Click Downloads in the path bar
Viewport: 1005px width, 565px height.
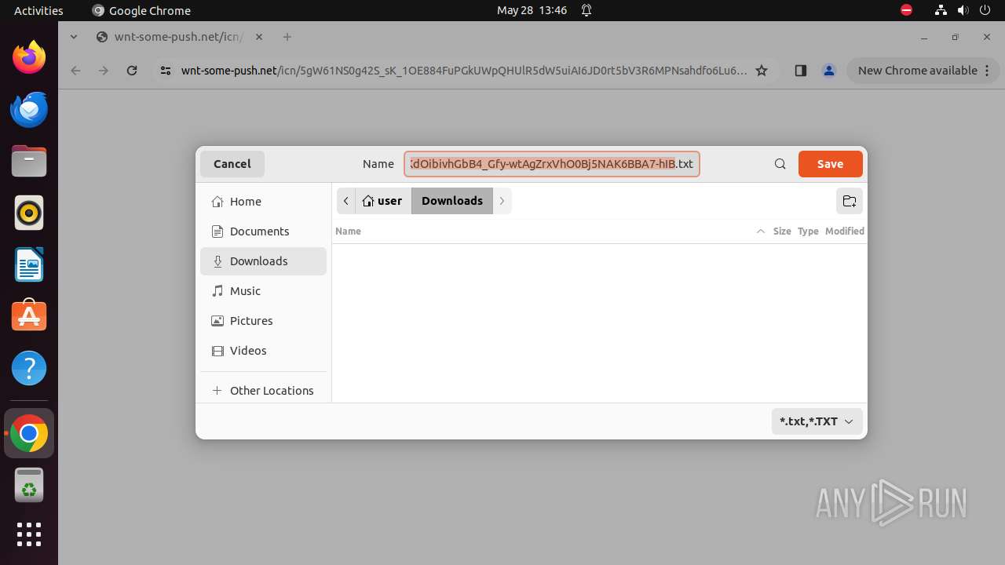tap(452, 201)
